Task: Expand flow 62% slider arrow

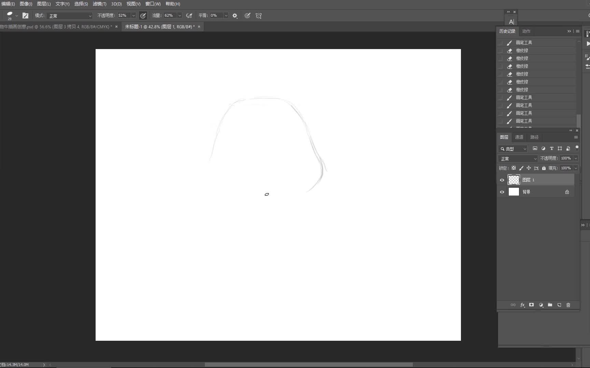Action: (x=180, y=16)
